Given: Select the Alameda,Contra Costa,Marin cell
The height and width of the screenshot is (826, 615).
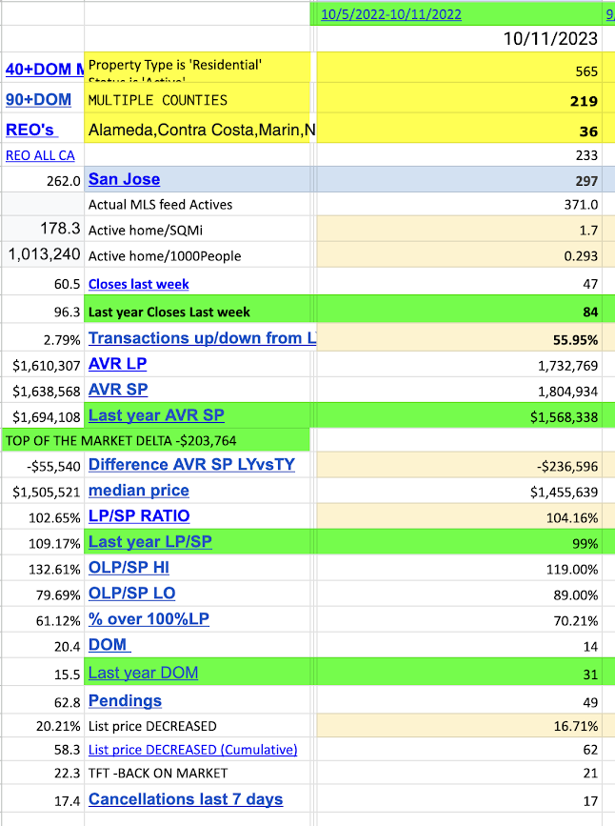Looking at the screenshot, I should (x=197, y=128).
